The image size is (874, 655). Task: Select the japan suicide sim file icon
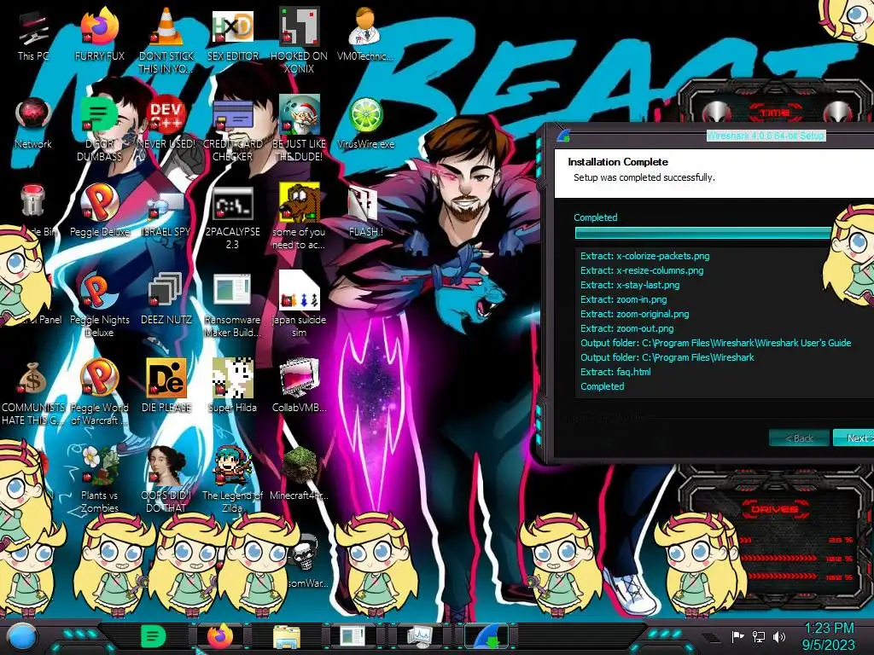(300, 305)
